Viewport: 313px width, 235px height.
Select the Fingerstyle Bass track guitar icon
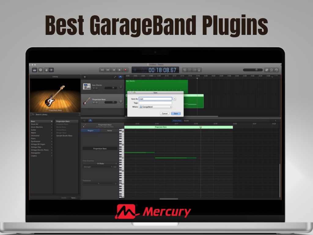coord(87,101)
